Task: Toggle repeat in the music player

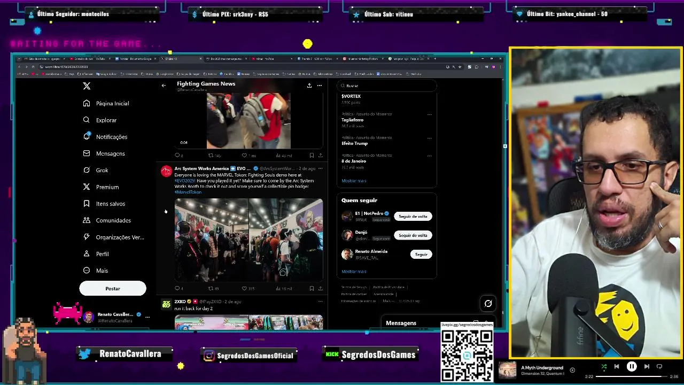Action: pyautogui.click(x=659, y=367)
